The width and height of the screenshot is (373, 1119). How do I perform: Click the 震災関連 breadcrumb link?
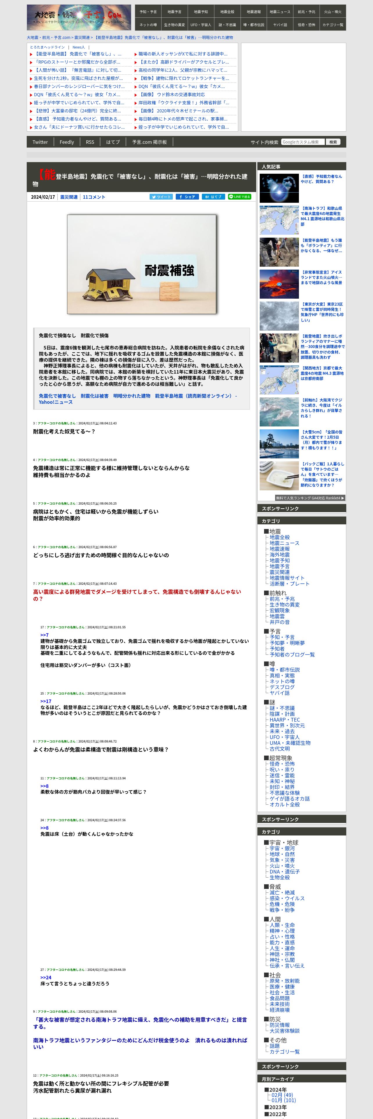tap(83, 37)
